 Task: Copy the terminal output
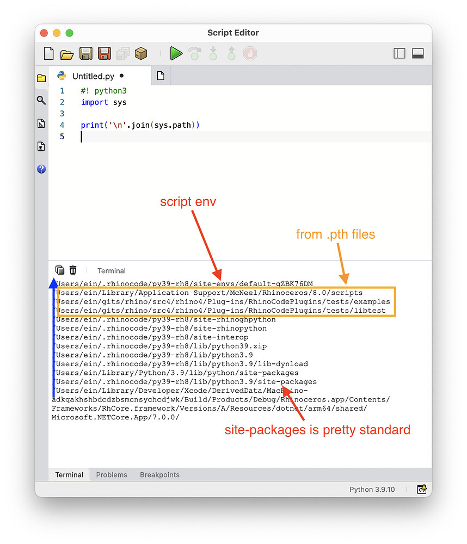(59, 270)
